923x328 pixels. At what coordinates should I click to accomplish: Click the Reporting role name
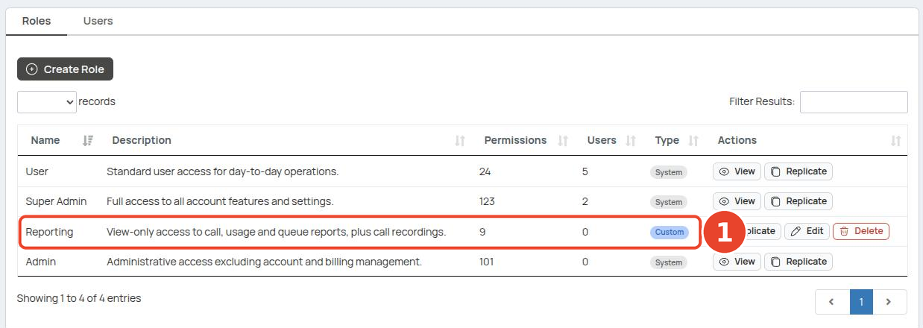coord(49,232)
